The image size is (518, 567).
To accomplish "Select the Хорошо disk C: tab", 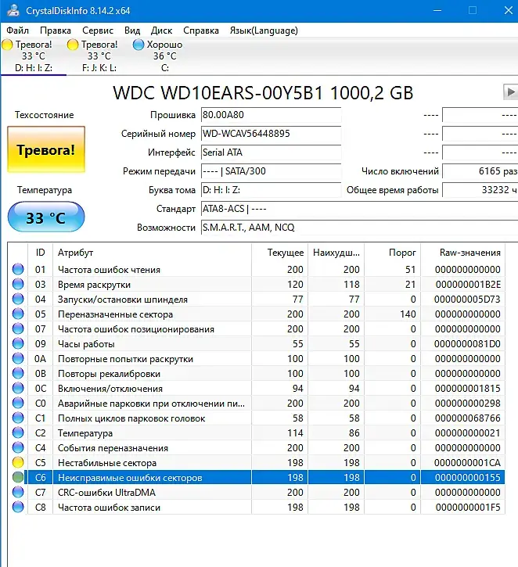I will [x=164, y=56].
